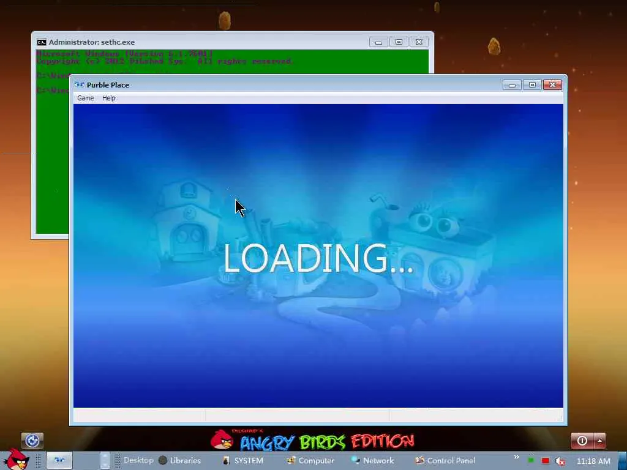Click the Desktop toolbar label

pyautogui.click(x=138, y=460)
